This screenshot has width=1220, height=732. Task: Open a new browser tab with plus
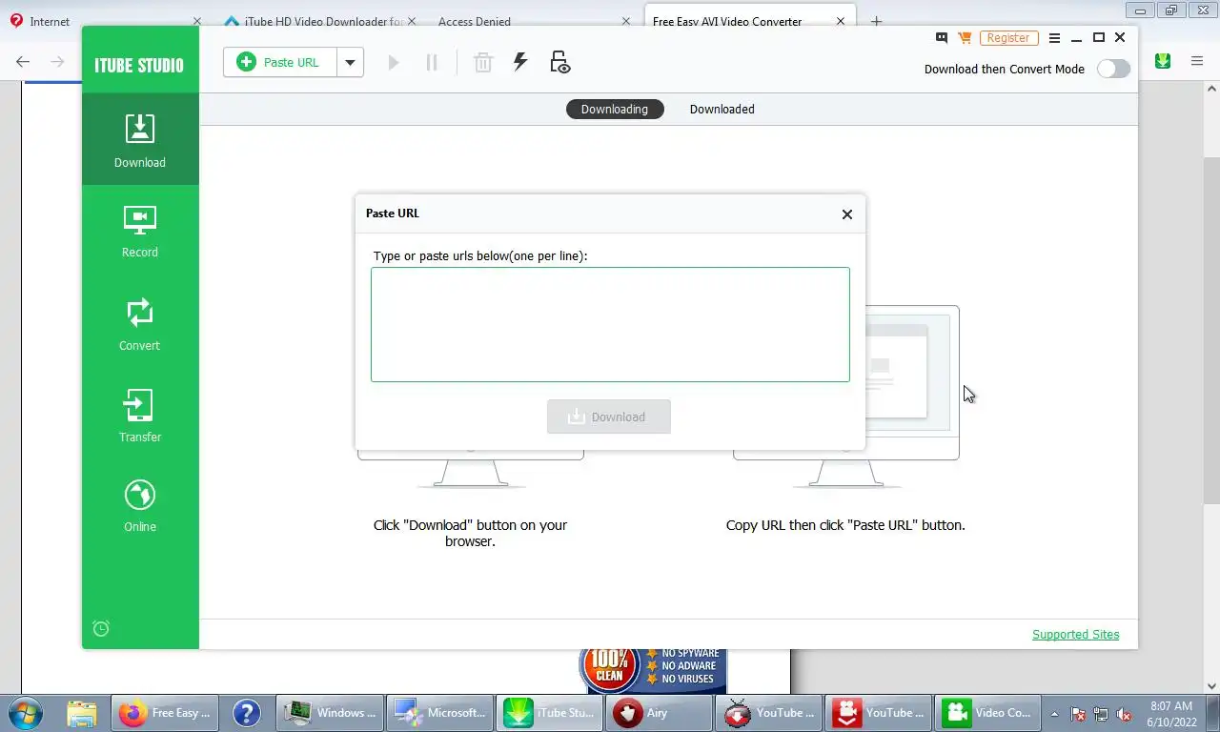877,21
